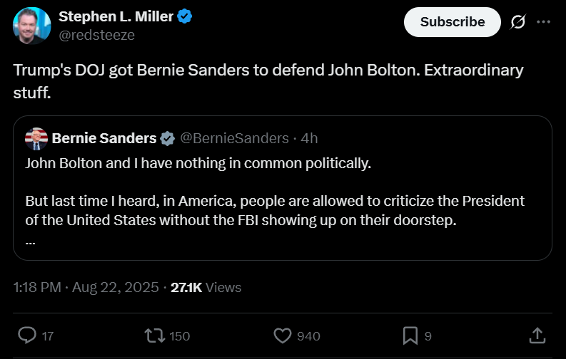566x359 pixels.
Task: Expand the quoted tweet's truncated ellipsis
Action: pos(30,240)
